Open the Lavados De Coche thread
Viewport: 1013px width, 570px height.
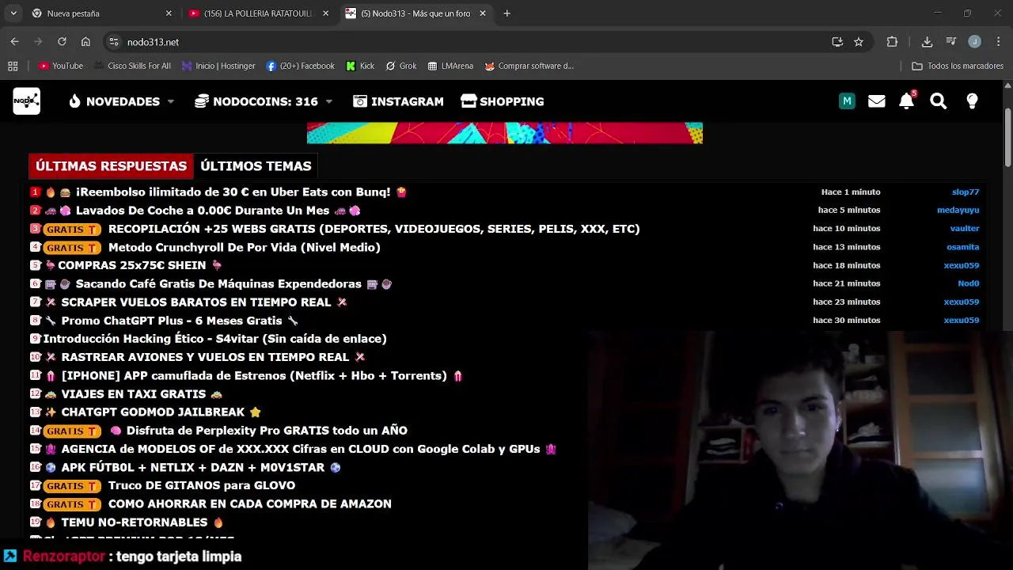pos(202,211)
